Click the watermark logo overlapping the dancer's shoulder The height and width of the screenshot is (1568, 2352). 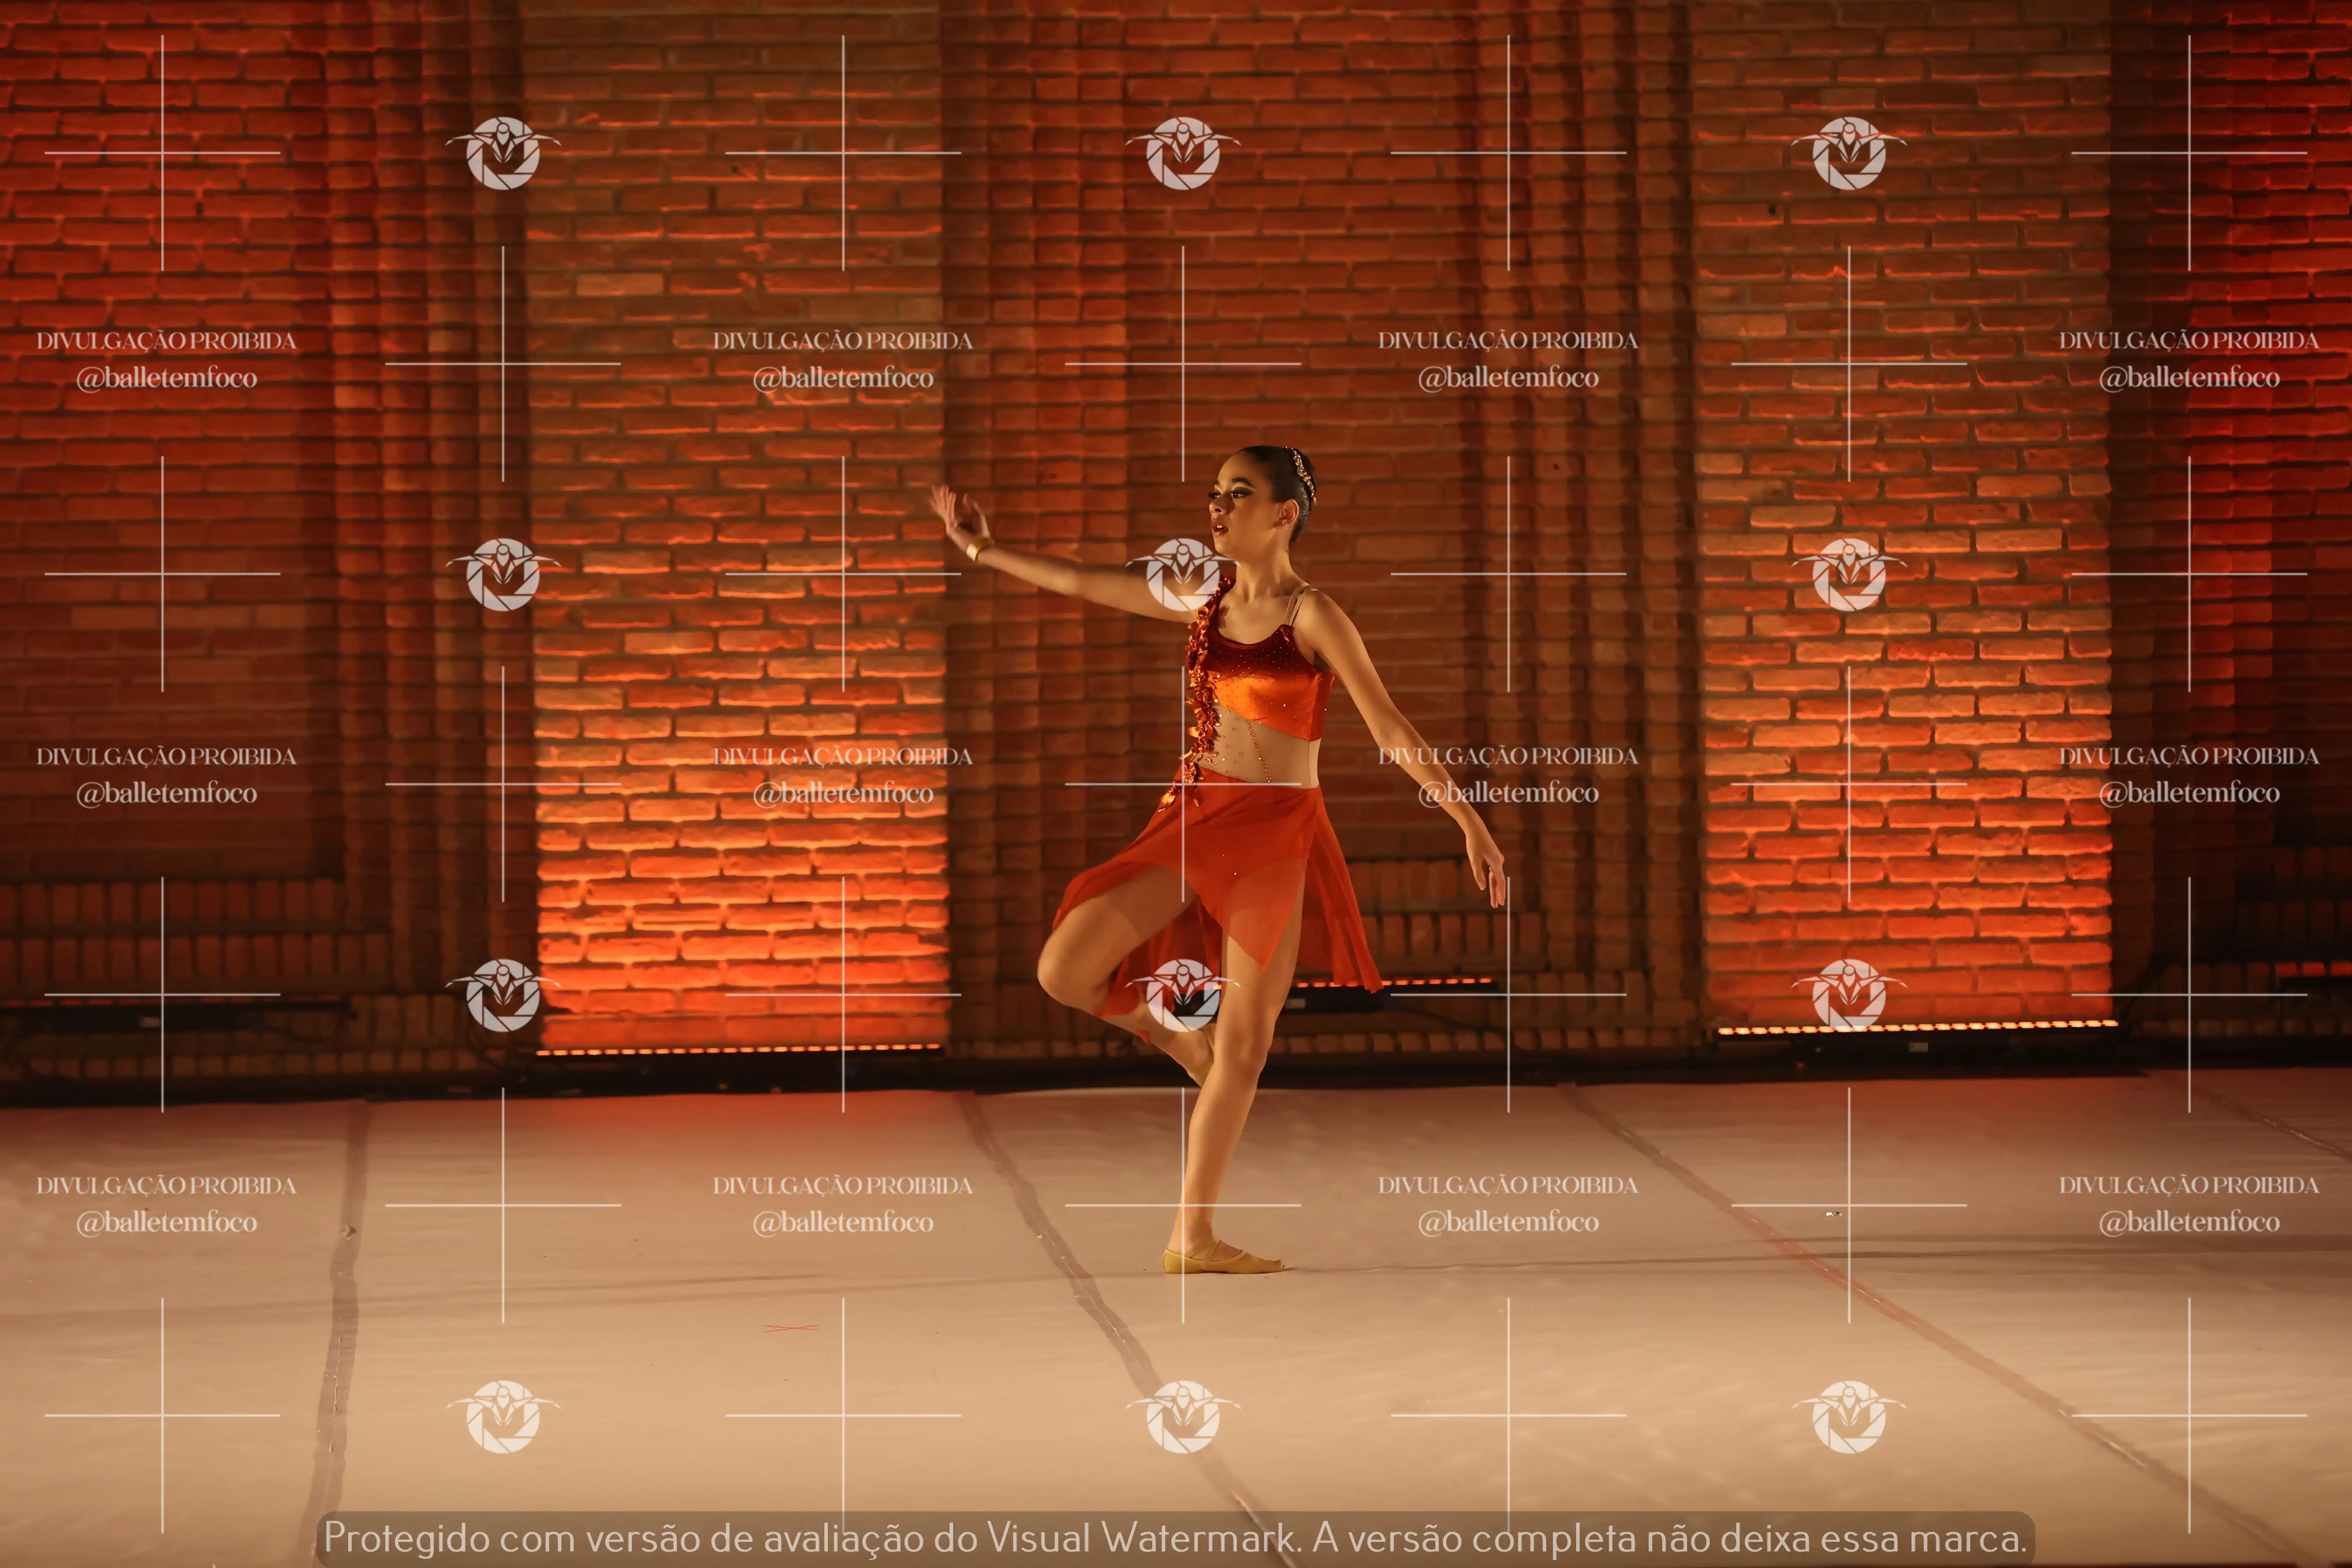click(1183, 574)
